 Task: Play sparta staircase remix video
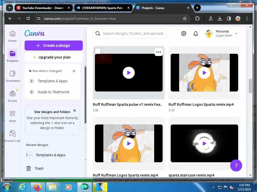click(204, 143)
